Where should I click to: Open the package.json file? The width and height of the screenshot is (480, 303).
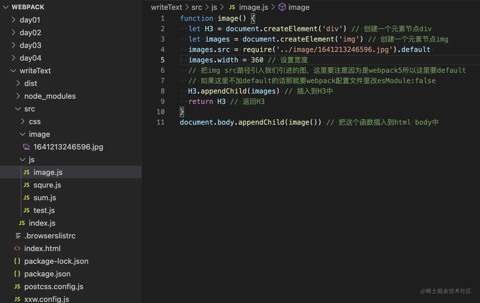(x=47, y=274)
